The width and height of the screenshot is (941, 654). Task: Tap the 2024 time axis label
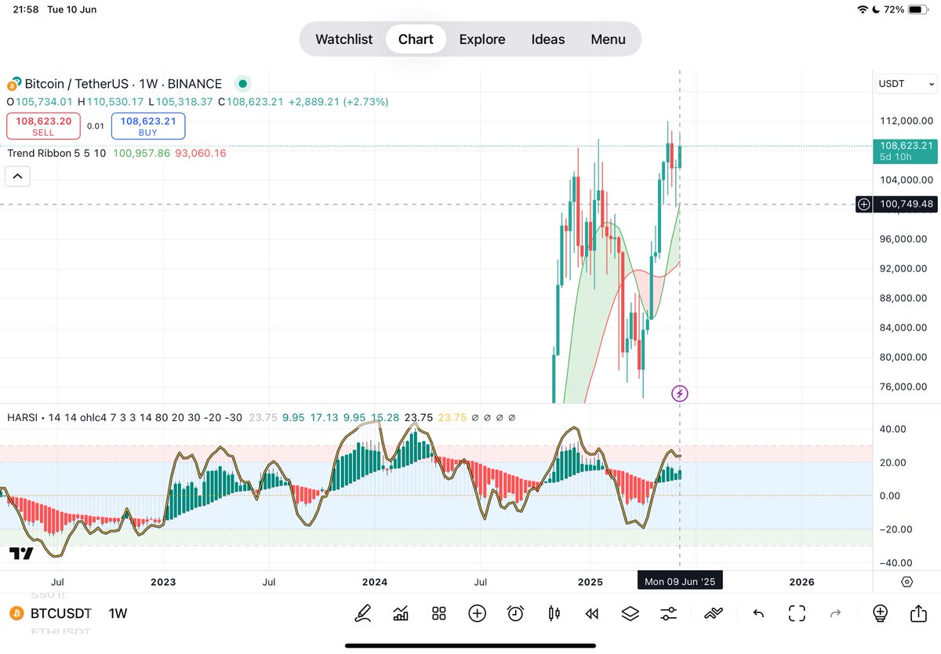(375, 582)
